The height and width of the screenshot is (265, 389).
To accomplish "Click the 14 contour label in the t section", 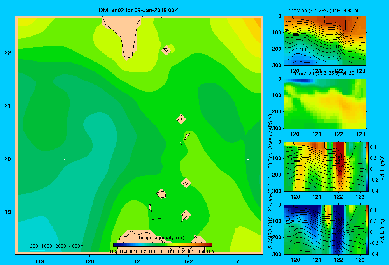I will pos(304,49).
